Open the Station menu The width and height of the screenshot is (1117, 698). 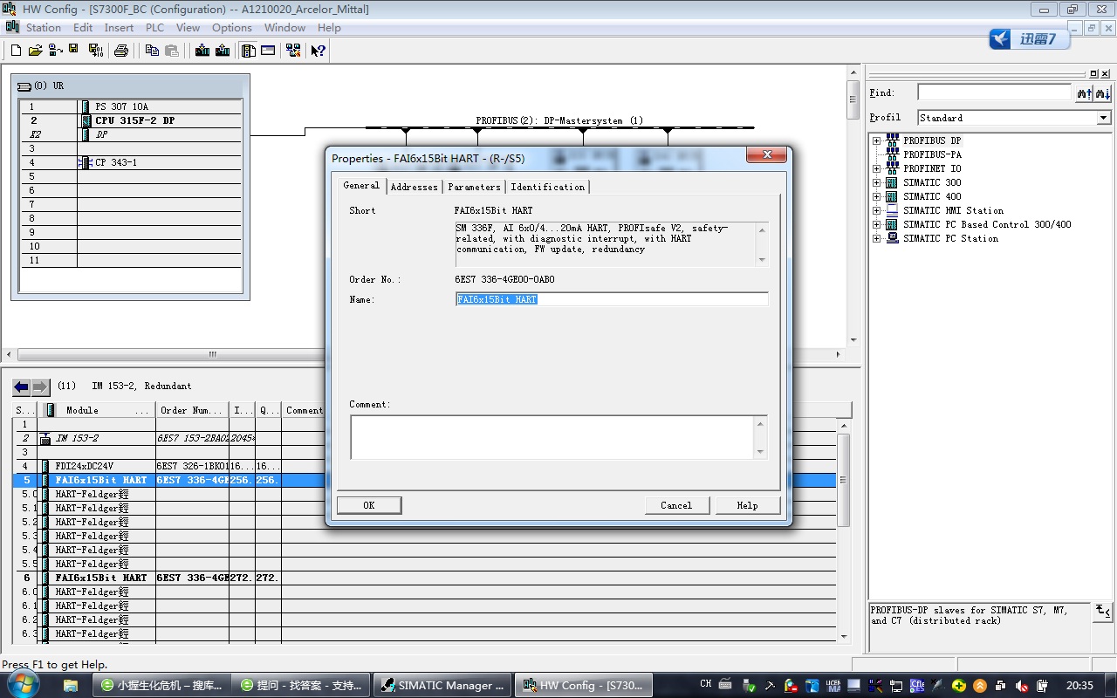[x=44, y=27]
